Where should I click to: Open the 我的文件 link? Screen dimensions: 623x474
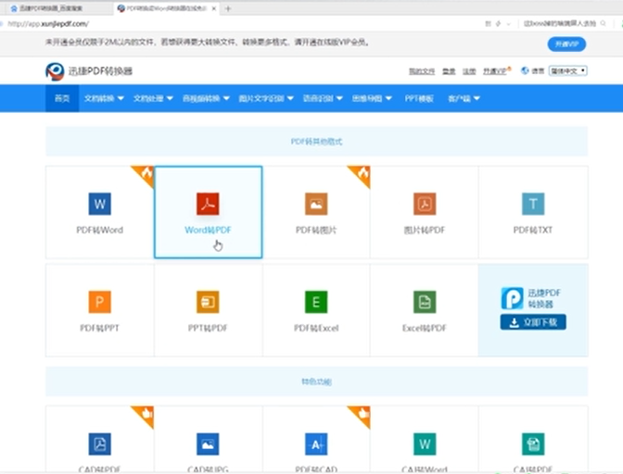pyautogui.click(x=422, y=71)
